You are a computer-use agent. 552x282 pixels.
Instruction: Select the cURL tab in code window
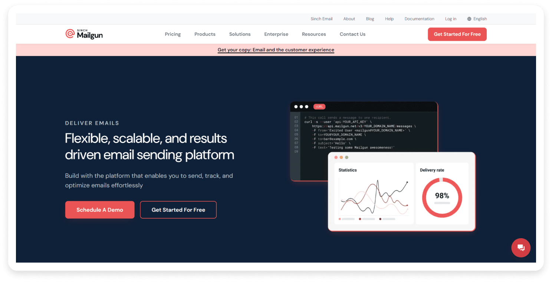click(x=319, y=107)
